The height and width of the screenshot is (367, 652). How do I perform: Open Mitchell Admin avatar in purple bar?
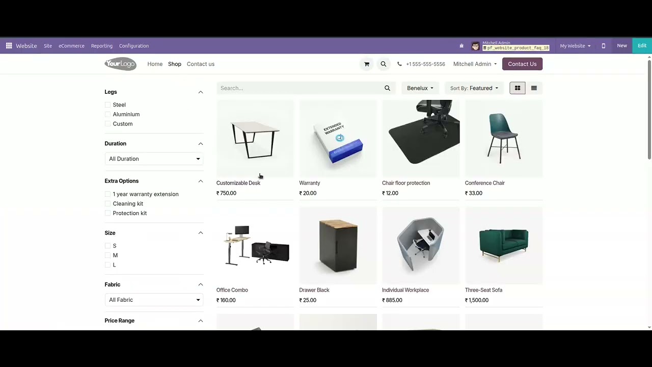pos(475,46)
